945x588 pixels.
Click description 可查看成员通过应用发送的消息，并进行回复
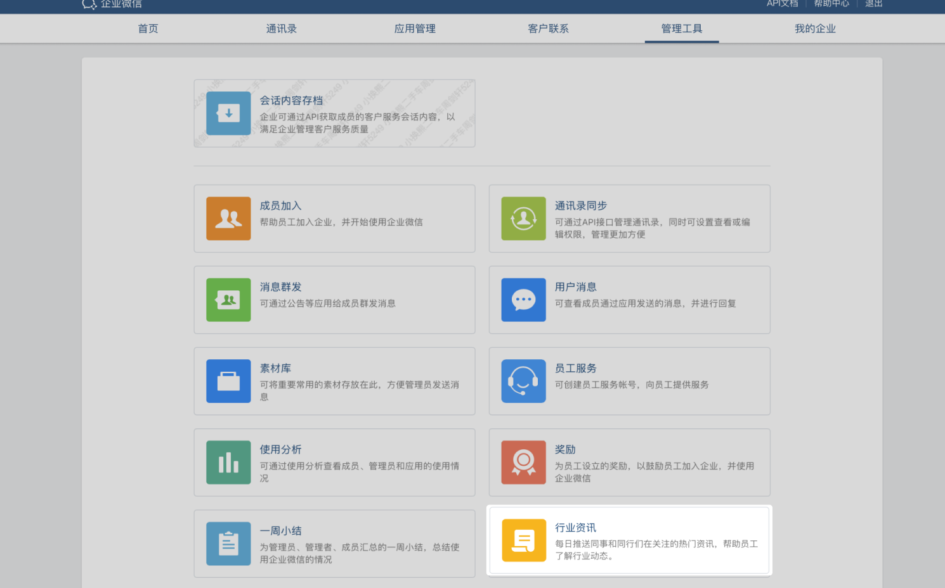click(645, 304)
